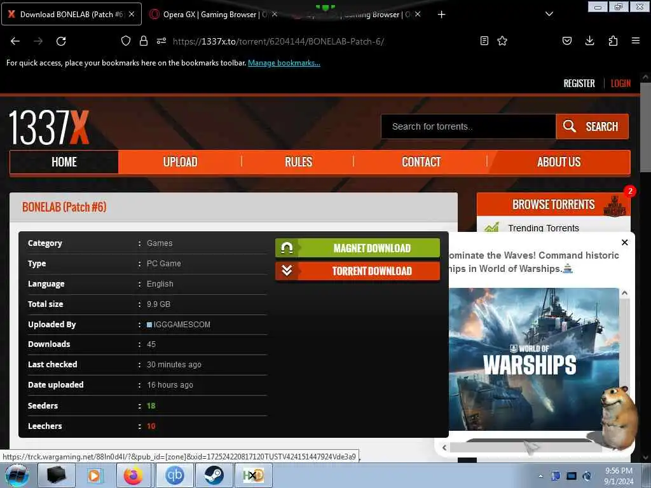
Task: Open the media player taskbar icon
Action: click(95, 475)
